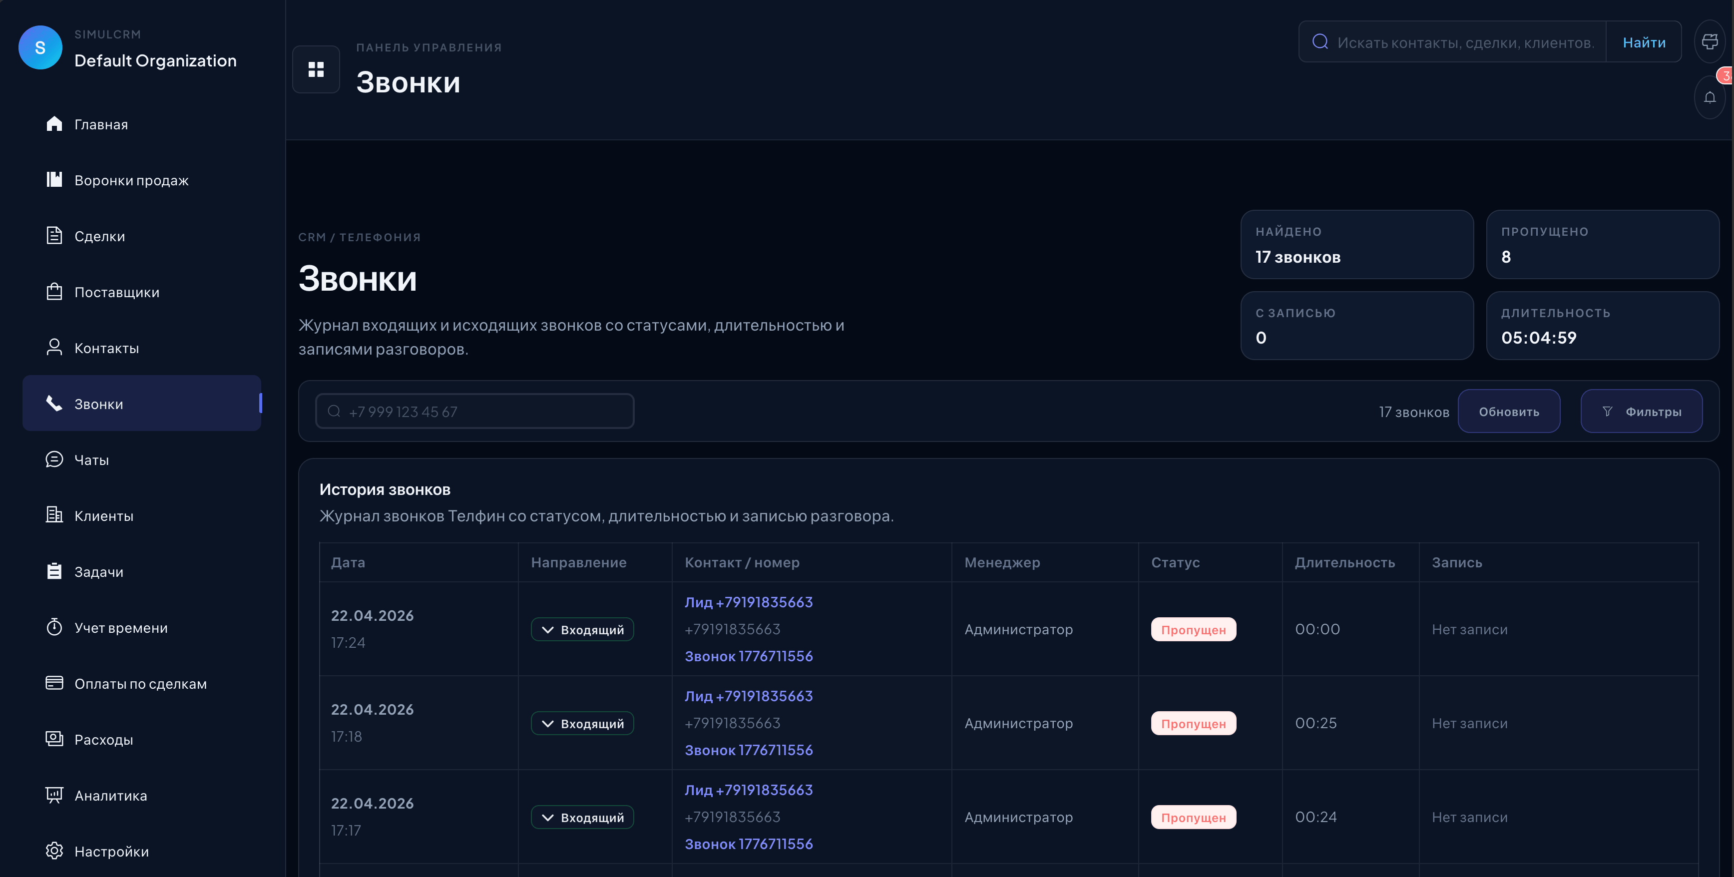1734x877 pixels.
Task: Expand Входящий badge on 17:24 call
Action: click(582, 630)
